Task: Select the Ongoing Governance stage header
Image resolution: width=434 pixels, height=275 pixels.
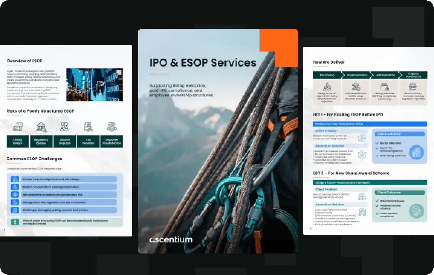Action: [414, 75]
